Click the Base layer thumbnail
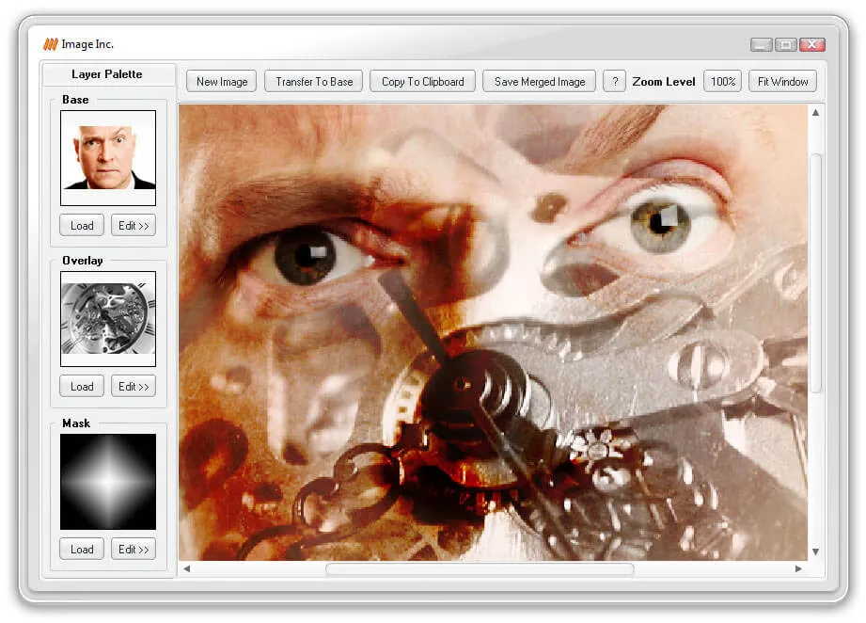 click(107, 157)
